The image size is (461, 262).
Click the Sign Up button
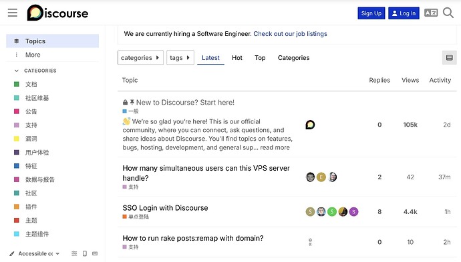click(371, 13)
